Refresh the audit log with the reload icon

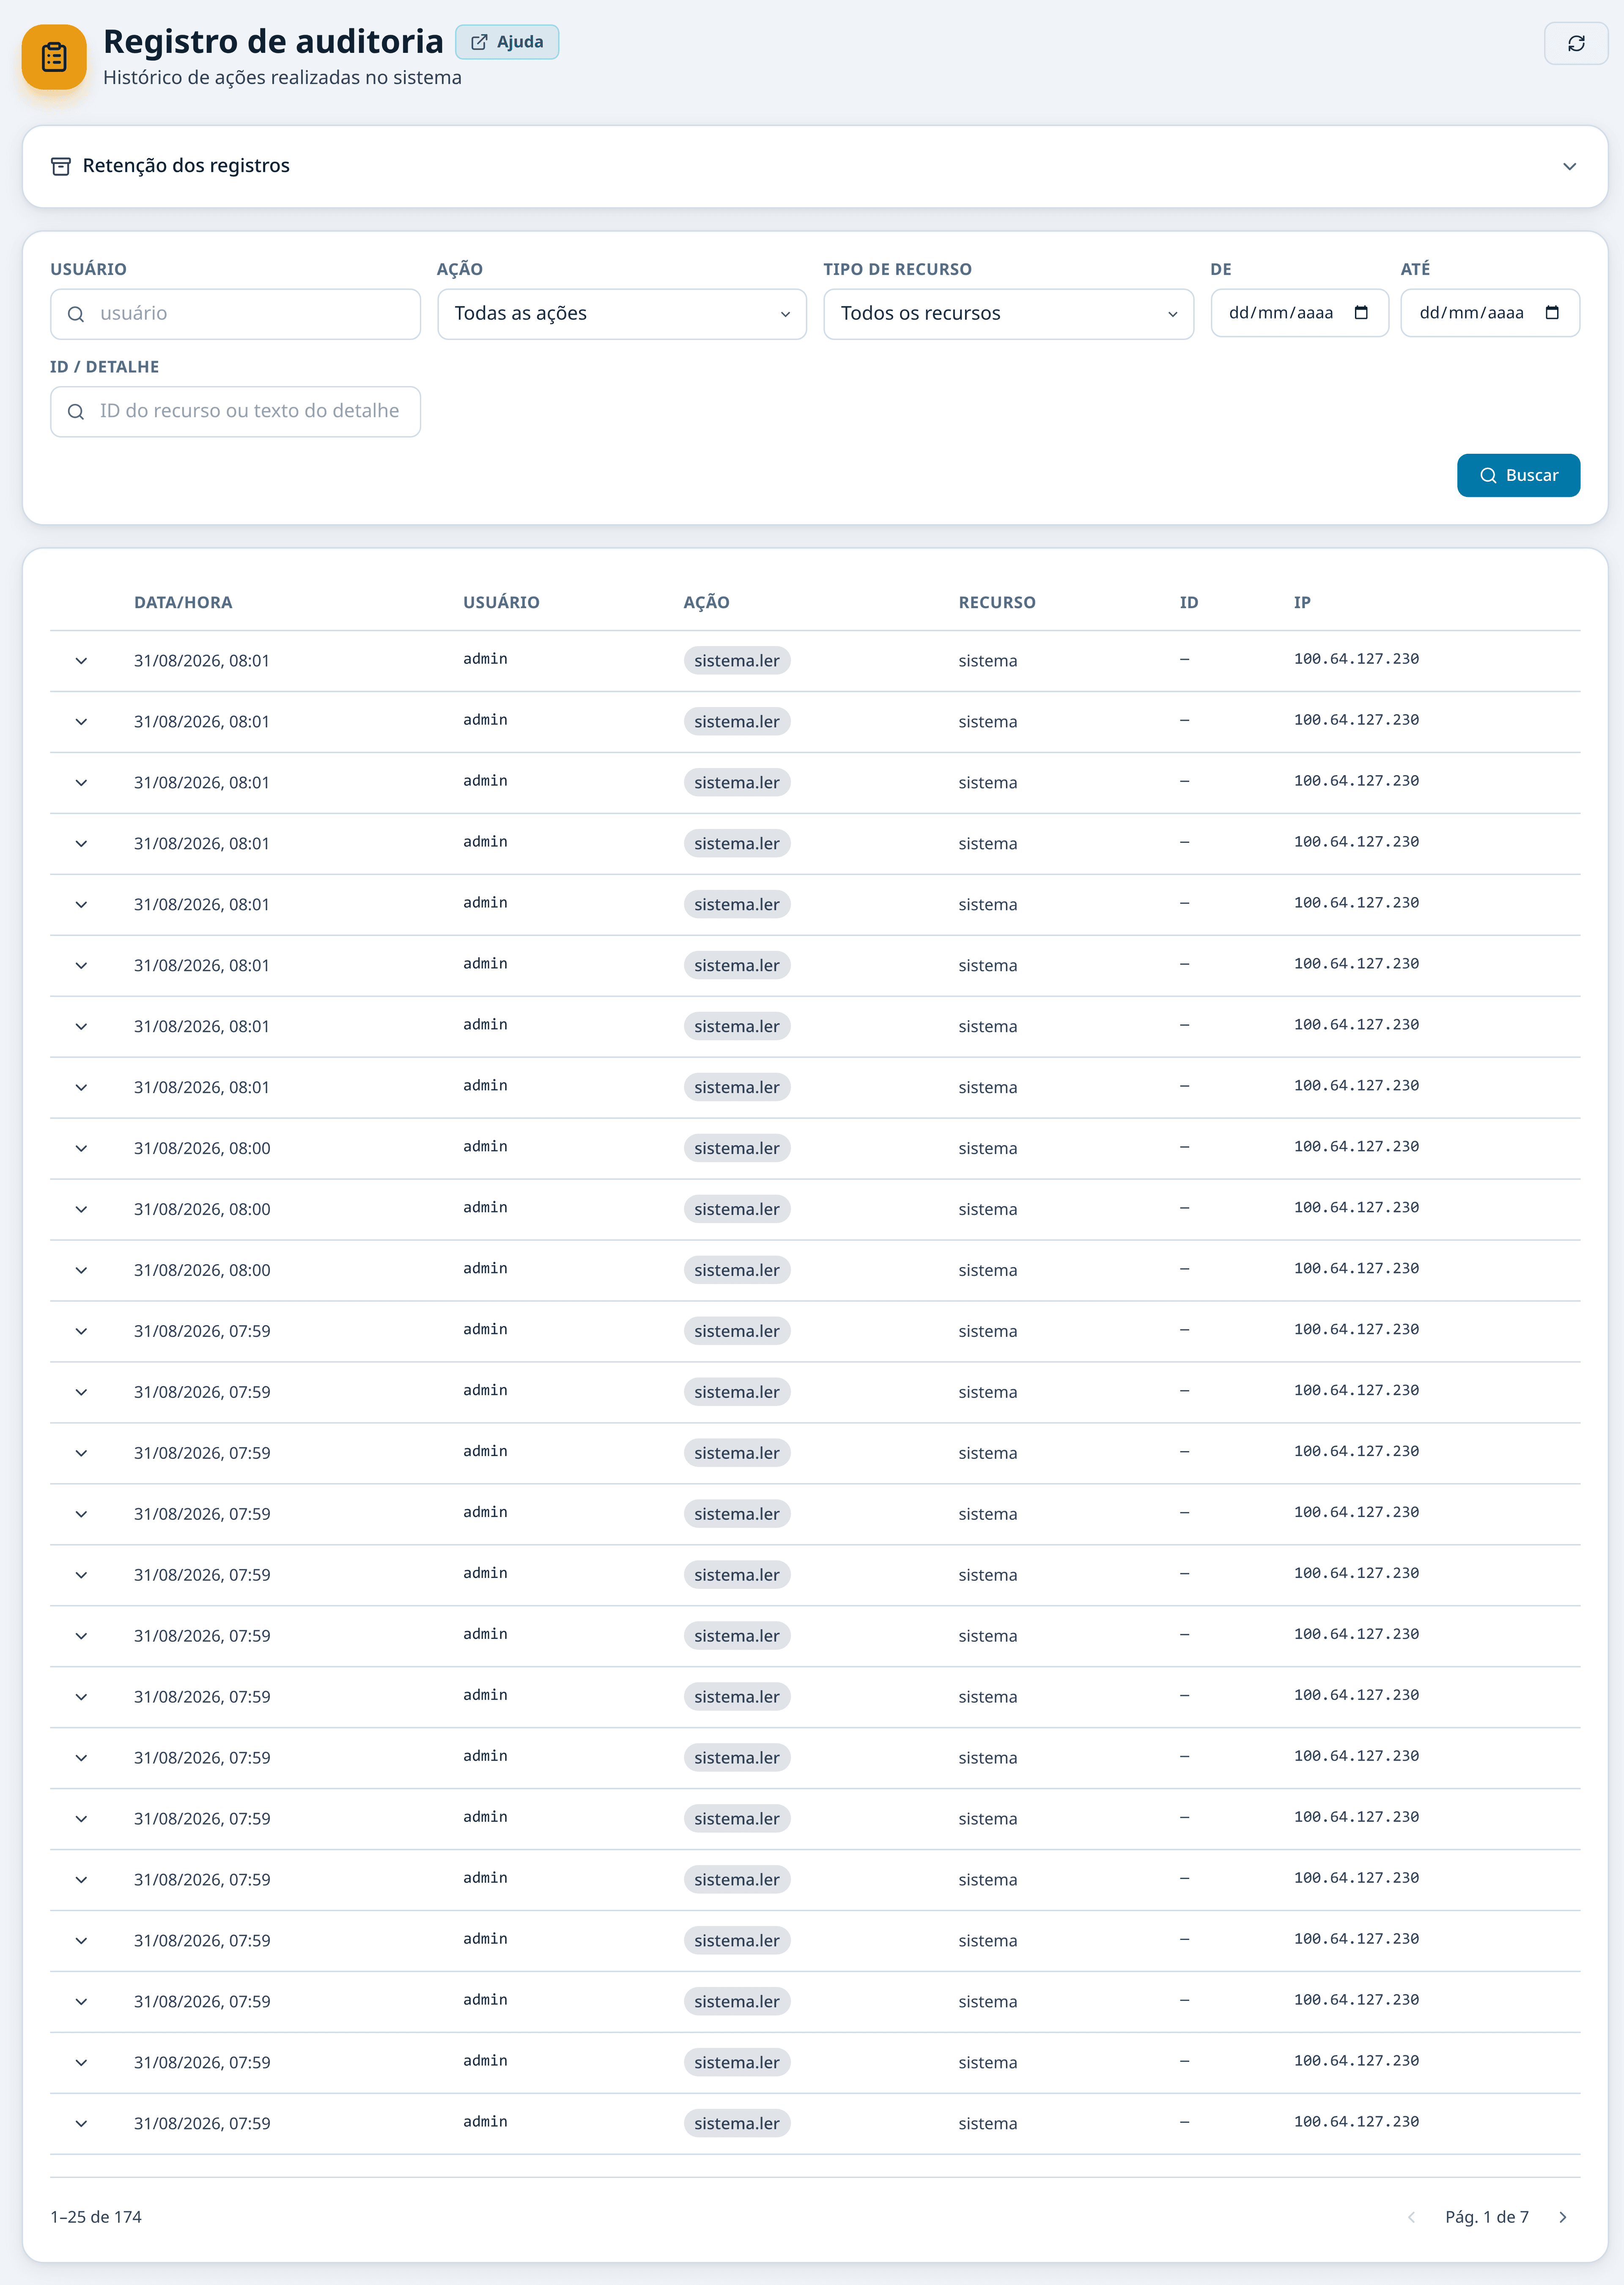coord(1576,43)
